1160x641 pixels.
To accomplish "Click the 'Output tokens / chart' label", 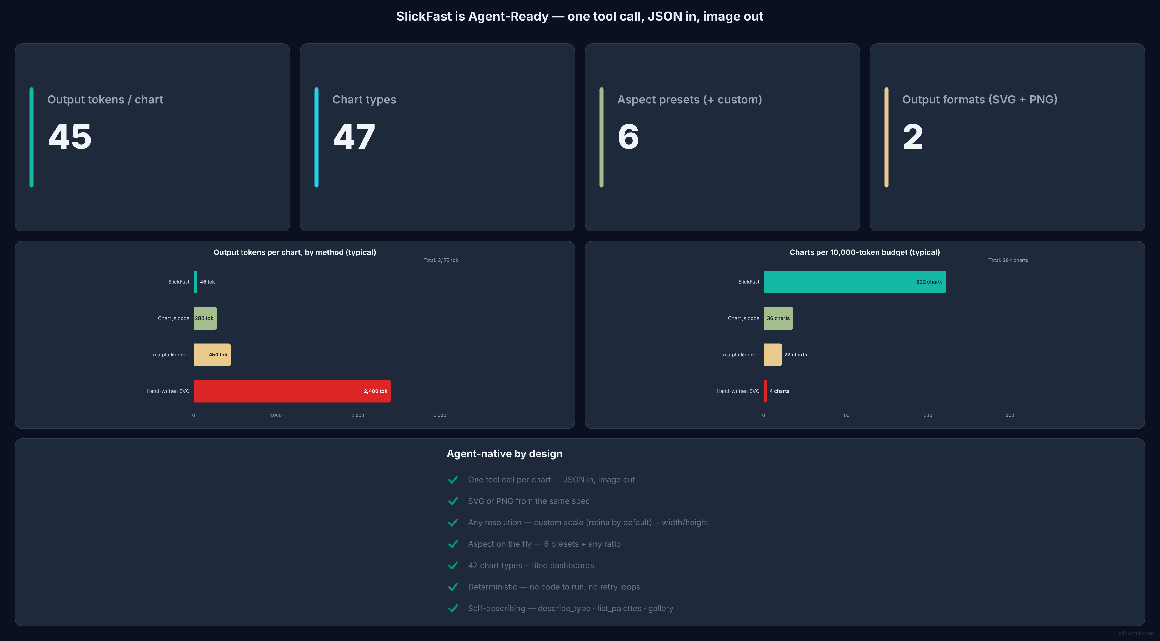I will pyautogui.click(x=105, y=99).
